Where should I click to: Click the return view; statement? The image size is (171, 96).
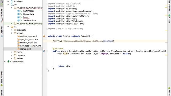pyautogui.click(x=64, y=66)
